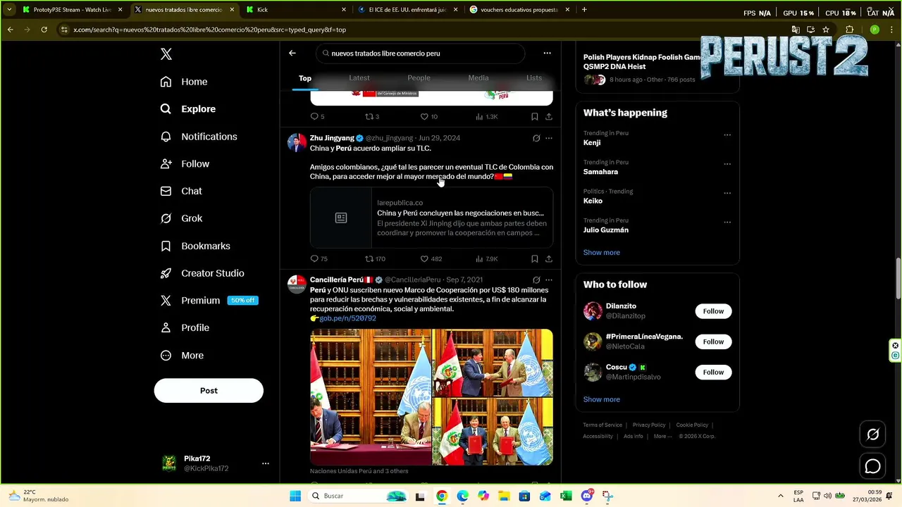Open Chrome from the taskbar
This screenshot has height=507, width=902.
point(442,496)
